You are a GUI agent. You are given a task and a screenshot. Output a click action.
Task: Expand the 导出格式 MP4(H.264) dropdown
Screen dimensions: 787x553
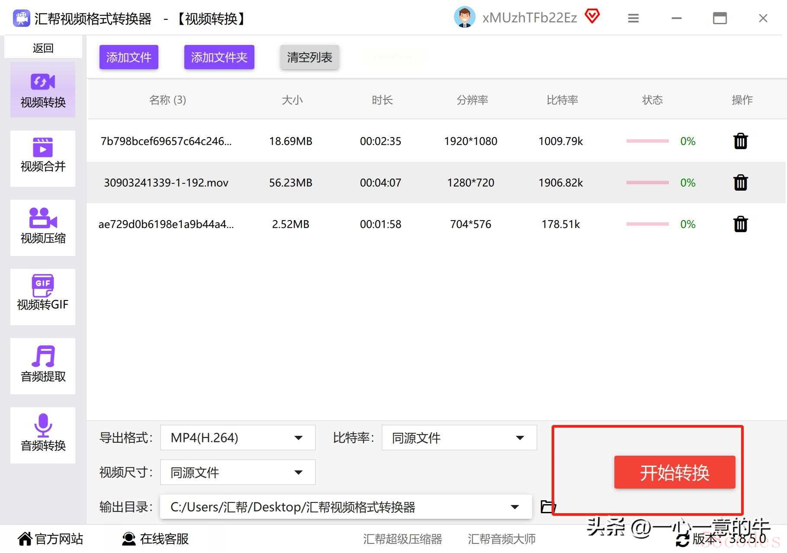238,438
